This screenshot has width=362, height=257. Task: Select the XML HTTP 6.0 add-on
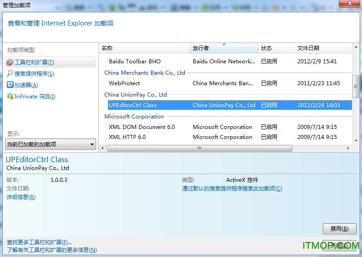(127, 137)
